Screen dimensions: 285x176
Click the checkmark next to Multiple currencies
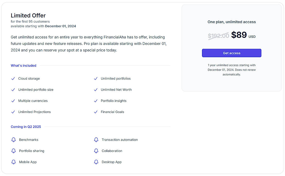click(13, 101)
